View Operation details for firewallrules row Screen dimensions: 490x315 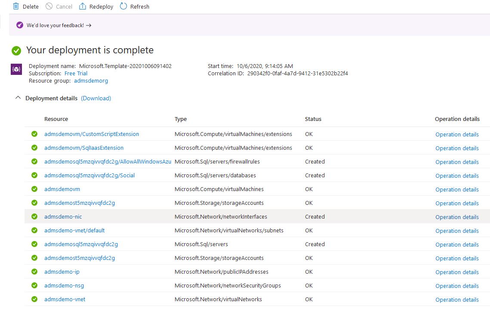coord(457,162)
